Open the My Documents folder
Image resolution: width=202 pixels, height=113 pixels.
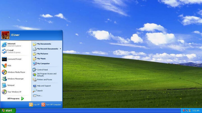click(44, 44)
